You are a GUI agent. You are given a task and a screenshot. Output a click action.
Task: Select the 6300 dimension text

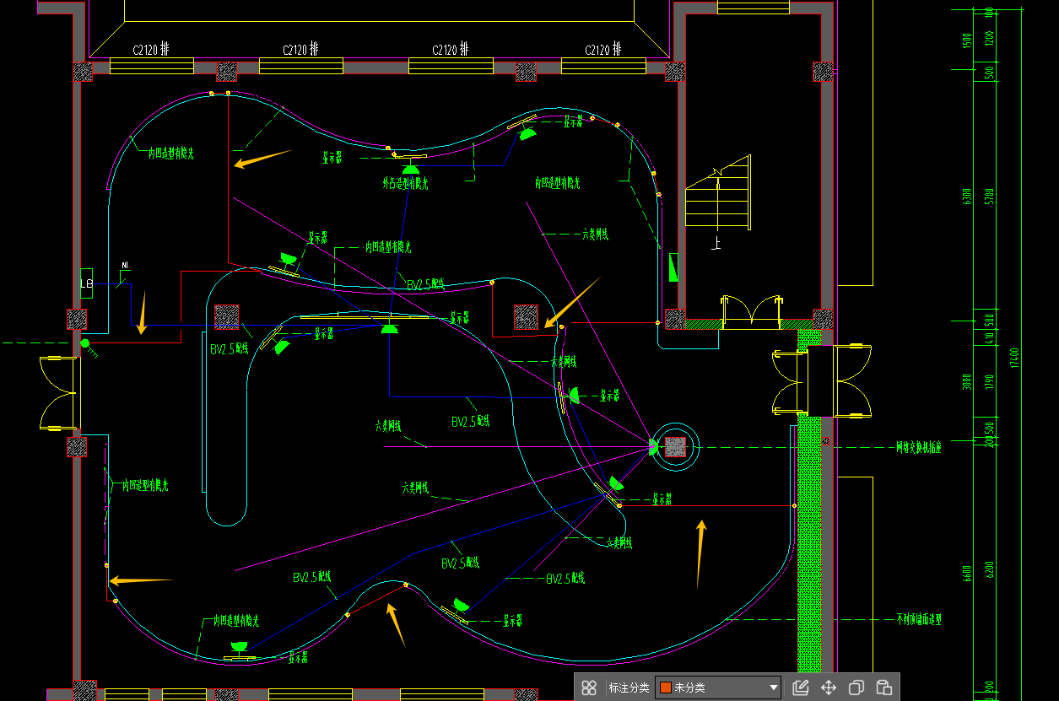[x=968, y=197]
